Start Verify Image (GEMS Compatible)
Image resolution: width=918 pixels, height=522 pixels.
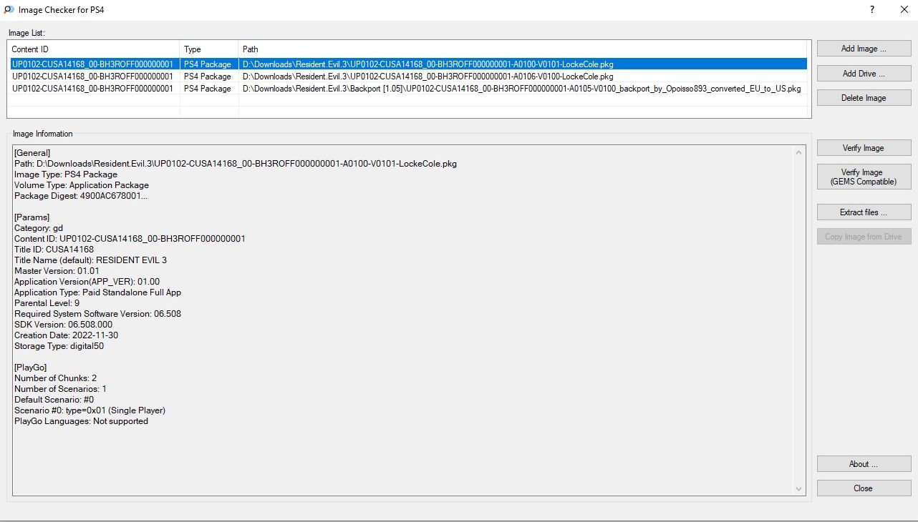[x=864, y=177]
